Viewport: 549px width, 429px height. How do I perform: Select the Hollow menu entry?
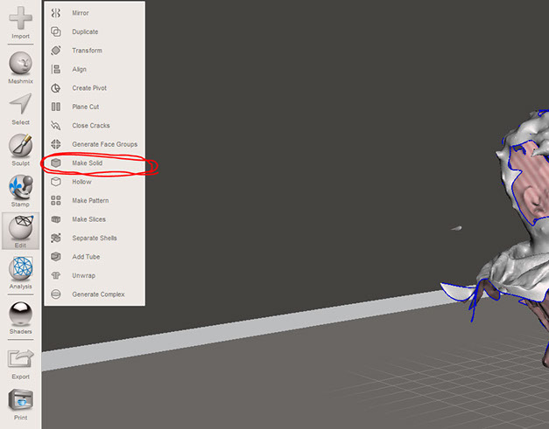pos(95,182)
